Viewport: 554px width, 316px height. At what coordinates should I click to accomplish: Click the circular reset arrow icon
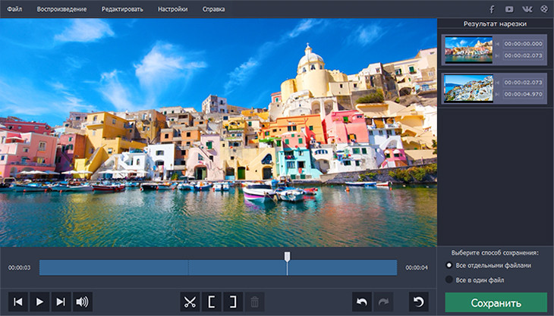pyautogui.click(x=417, y=302)
